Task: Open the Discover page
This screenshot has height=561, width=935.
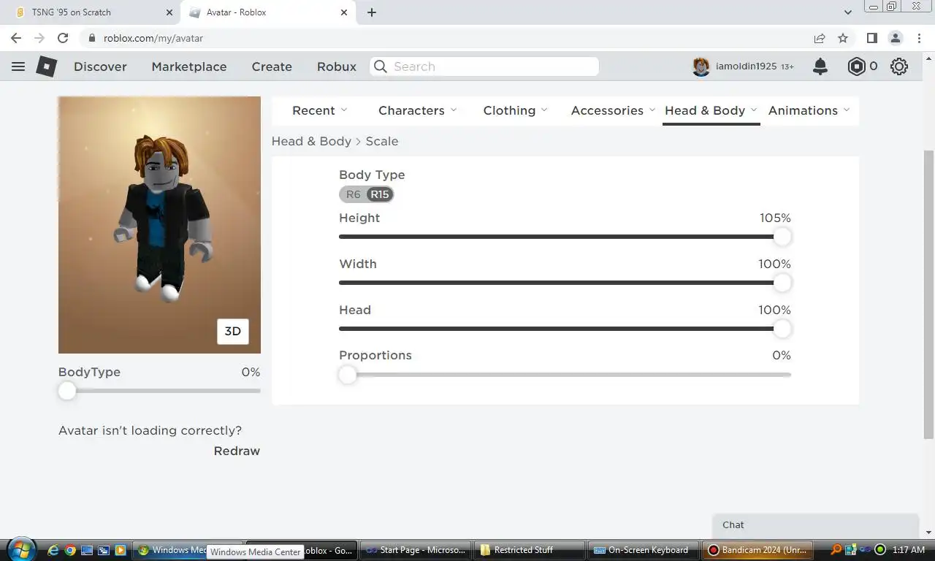Action: pos(100,66)
